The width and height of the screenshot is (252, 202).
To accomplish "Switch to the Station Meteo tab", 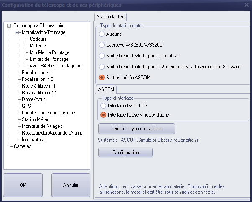I will (x=111, y=17).
